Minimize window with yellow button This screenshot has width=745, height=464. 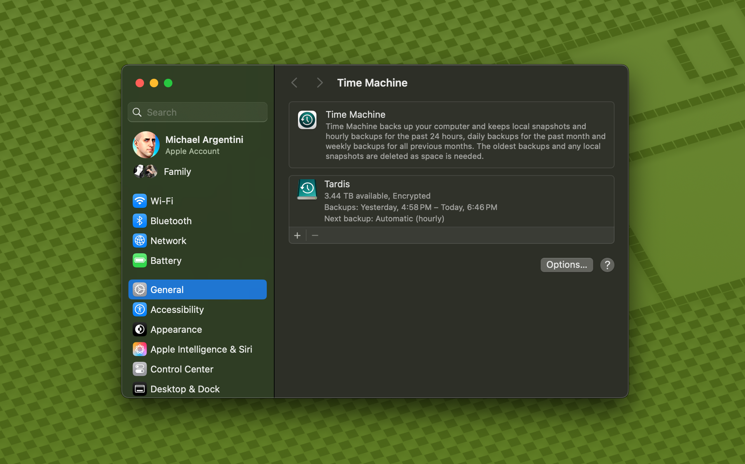154,83
